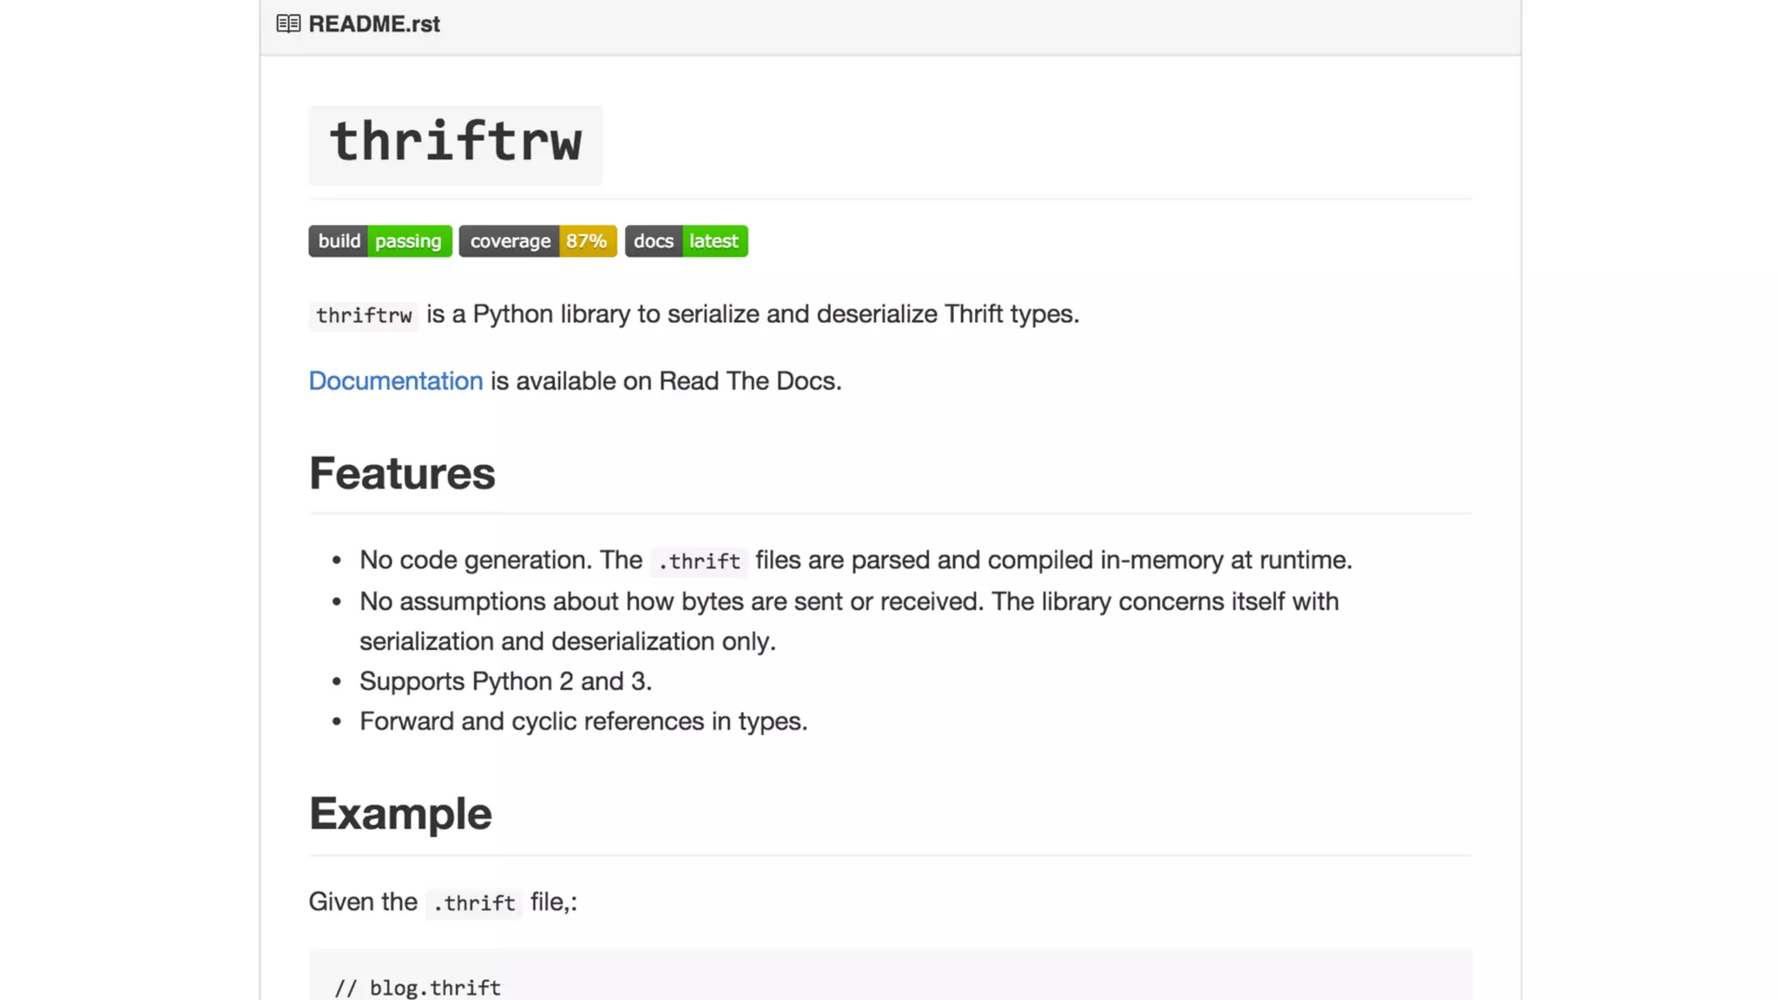Click 'Forward and cyclic references' bullet
Image resolution: width=1778 pixels, height=1000 pixels.
point(583,721)
